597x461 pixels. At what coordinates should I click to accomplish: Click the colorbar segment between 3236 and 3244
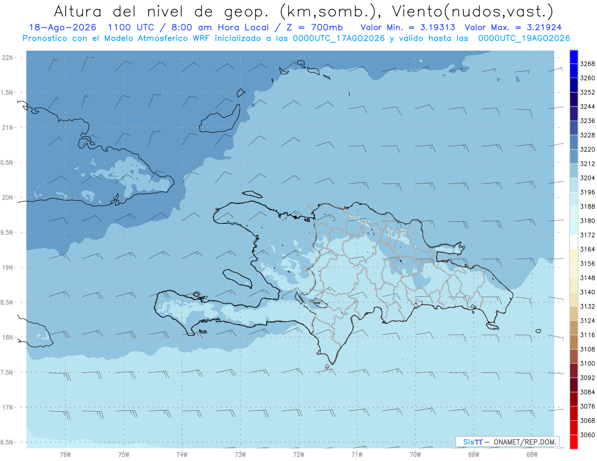tap(573, 113)
